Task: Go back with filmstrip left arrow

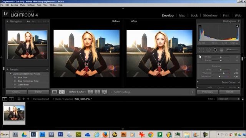Action: (23, 99)
